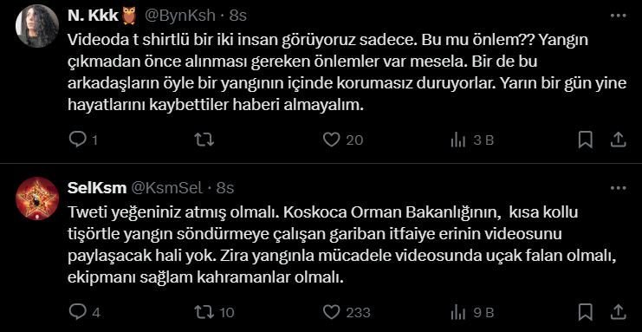Open SelKsm's red star avatar
Image resolution: width=642 pixels, height=332 pixels.
point(37,199)
